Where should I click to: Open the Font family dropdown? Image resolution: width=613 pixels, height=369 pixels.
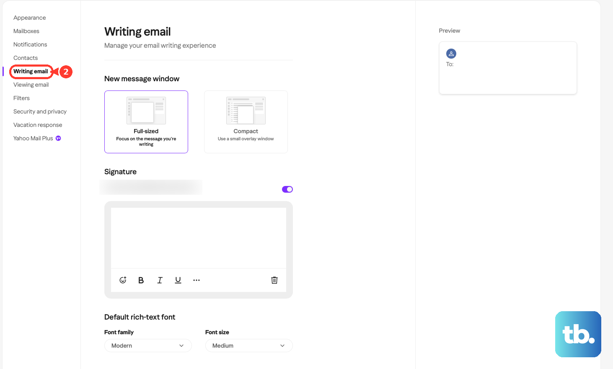[148, 346]
